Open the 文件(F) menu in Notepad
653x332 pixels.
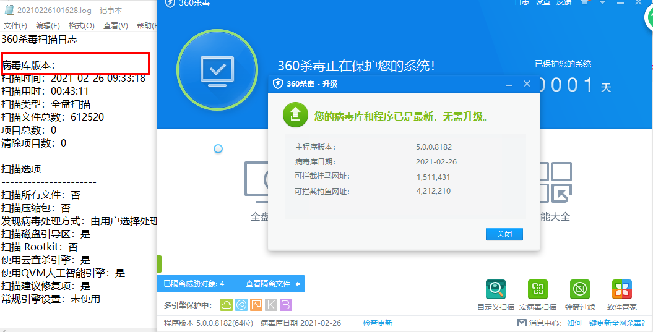tap(15, 26)
